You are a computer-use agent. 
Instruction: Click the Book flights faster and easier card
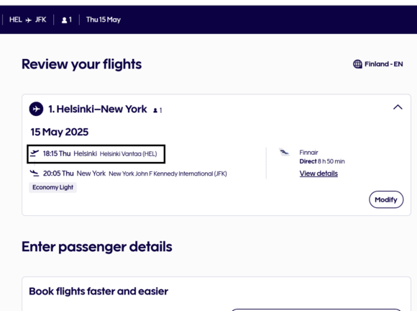[x=216, y=294]
